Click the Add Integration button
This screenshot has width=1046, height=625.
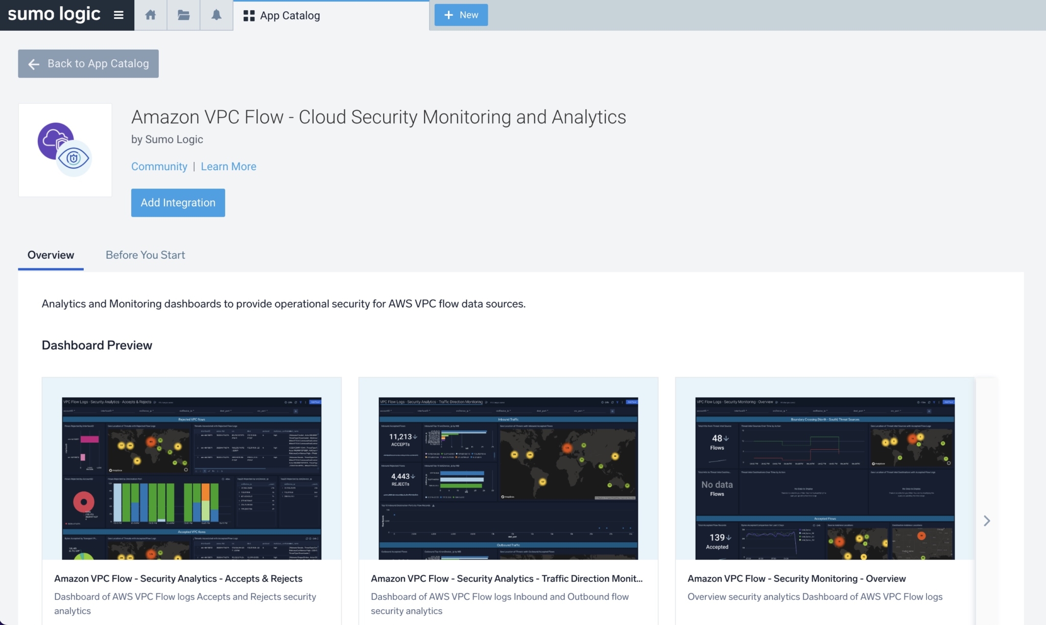pyautogui.click(x=178, y=203)
